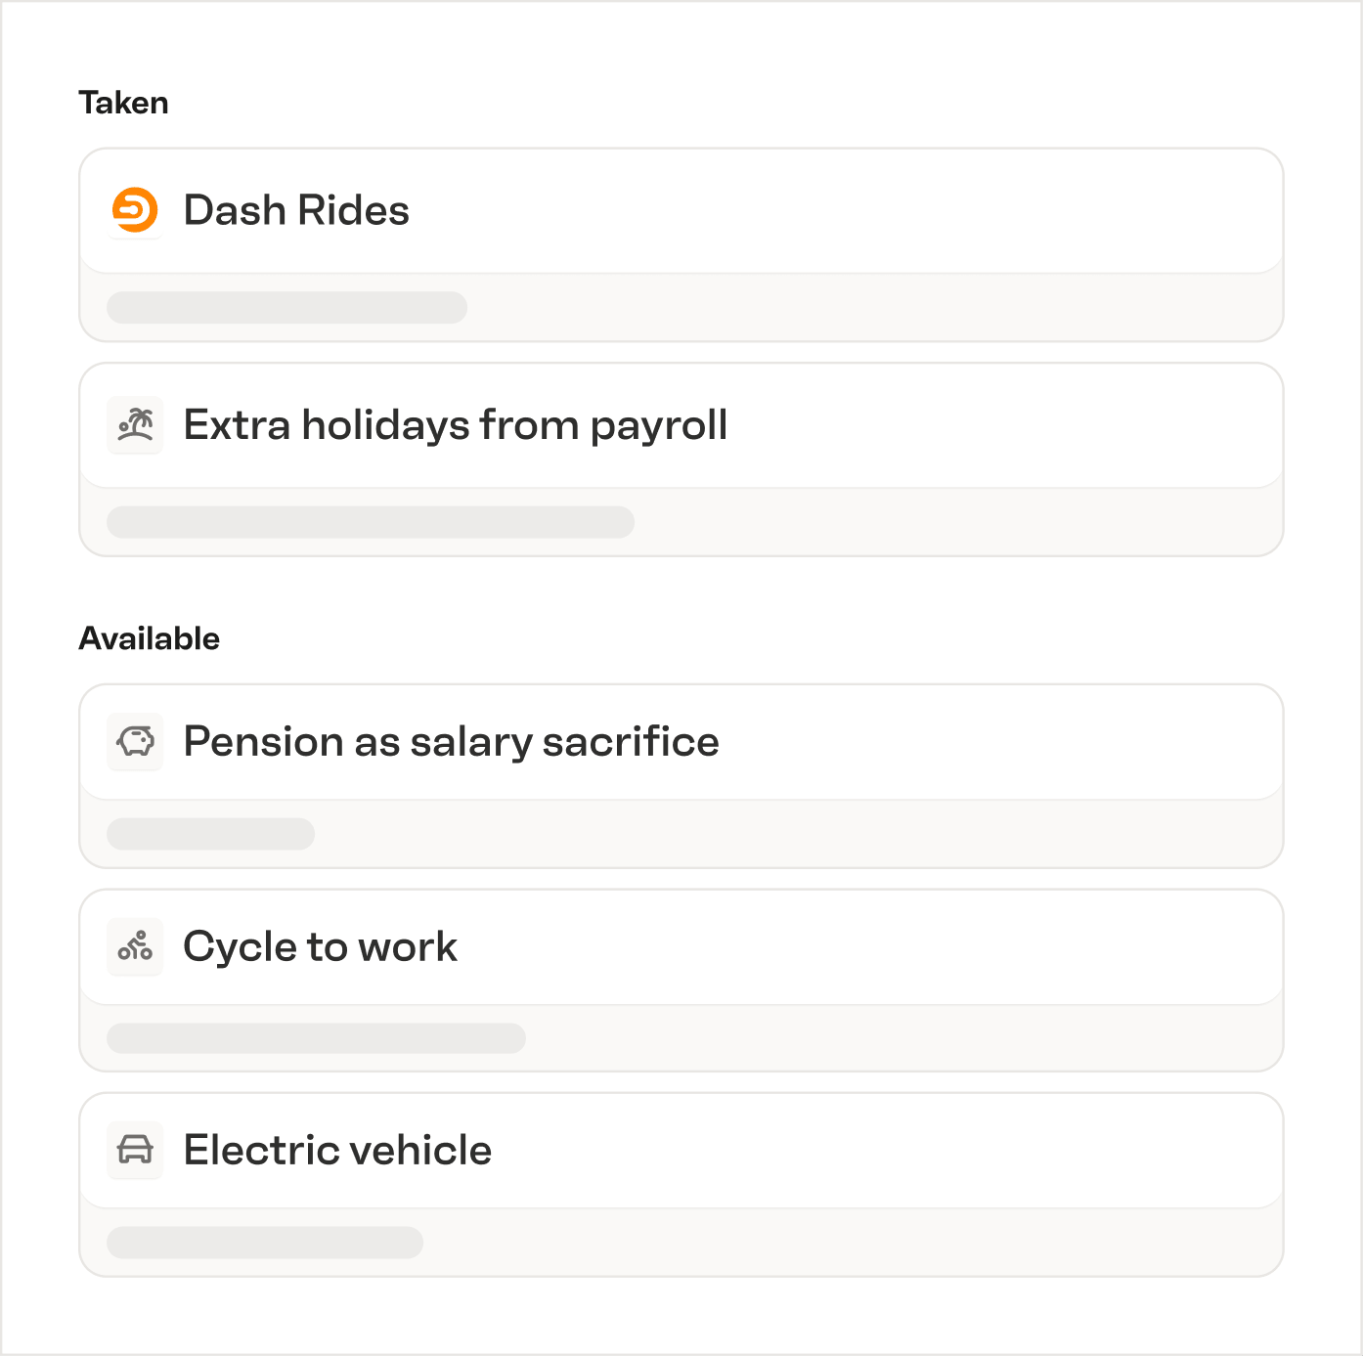
Task: Click the Electric vehicle card footer area
Action: click(x=681, y=1242)
